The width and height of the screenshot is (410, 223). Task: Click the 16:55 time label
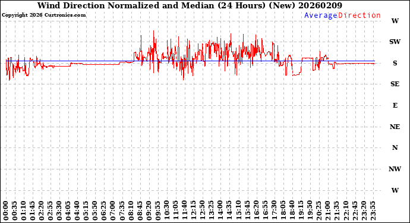pos(265,211)
